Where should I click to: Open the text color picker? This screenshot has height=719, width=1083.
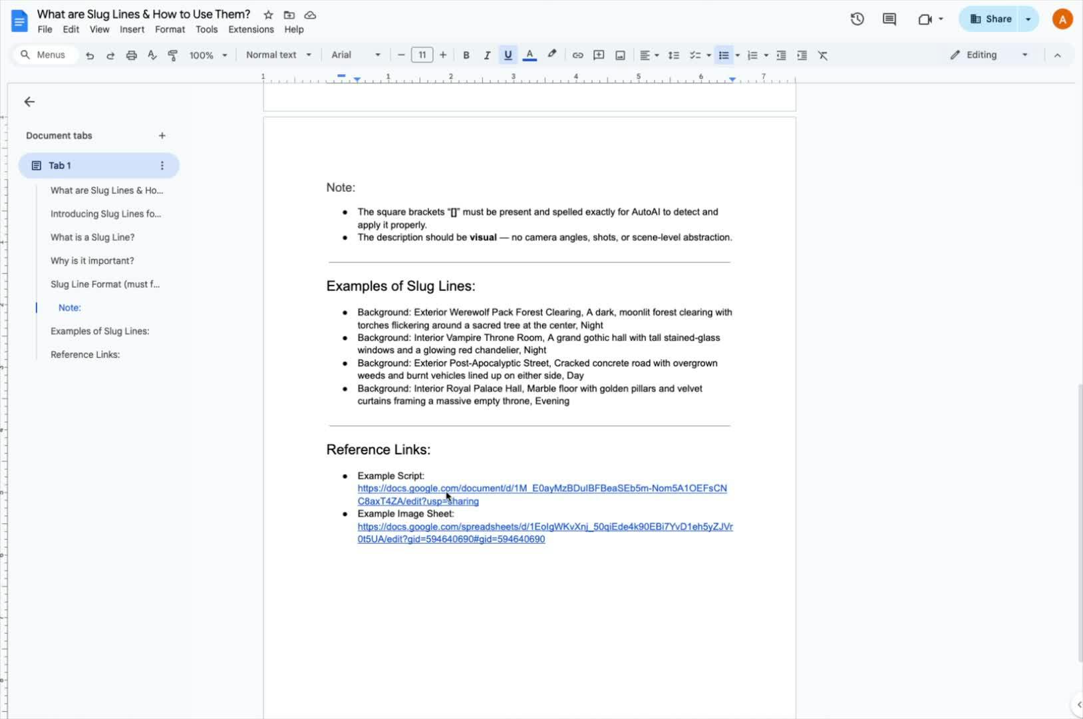pos(530,55)
